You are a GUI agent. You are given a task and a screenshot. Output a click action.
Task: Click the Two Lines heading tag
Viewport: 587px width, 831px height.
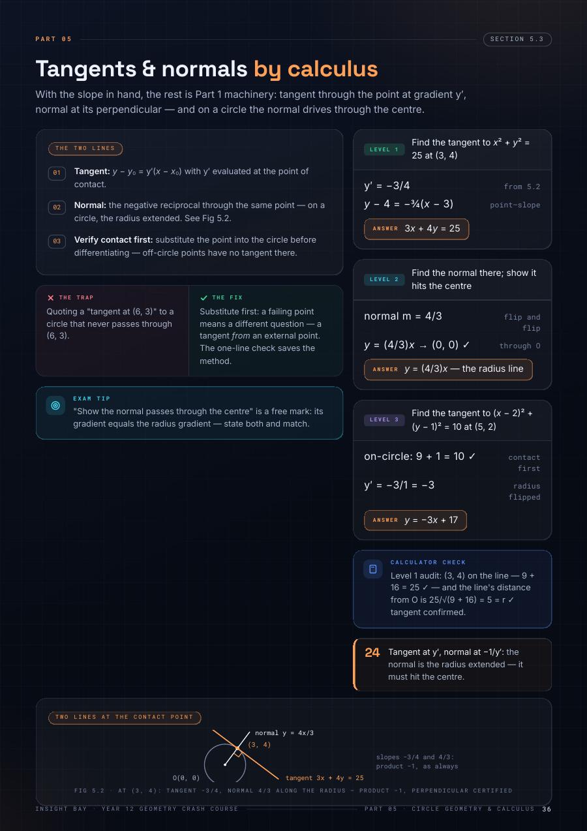[85, 148]
